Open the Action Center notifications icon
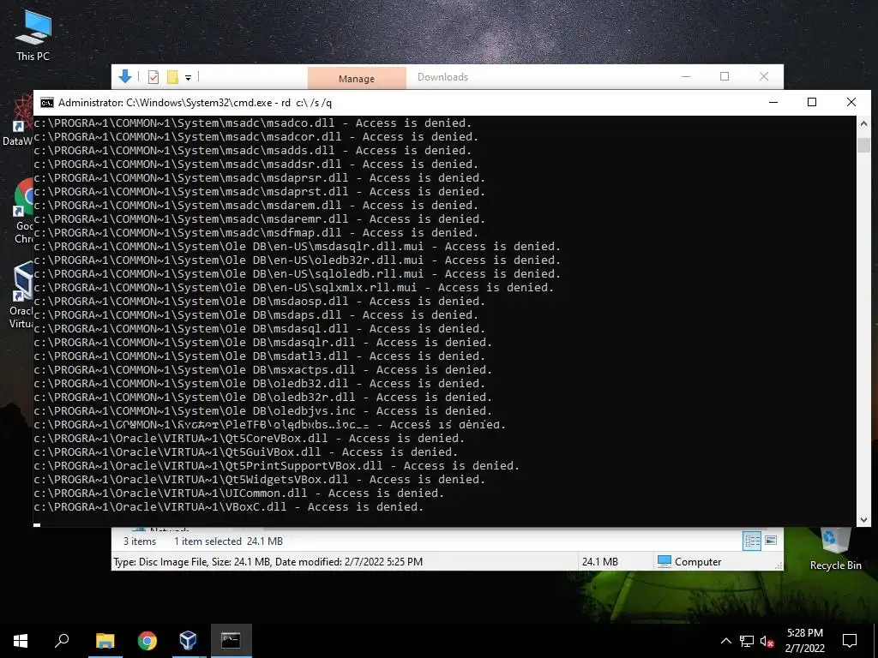 850,641
